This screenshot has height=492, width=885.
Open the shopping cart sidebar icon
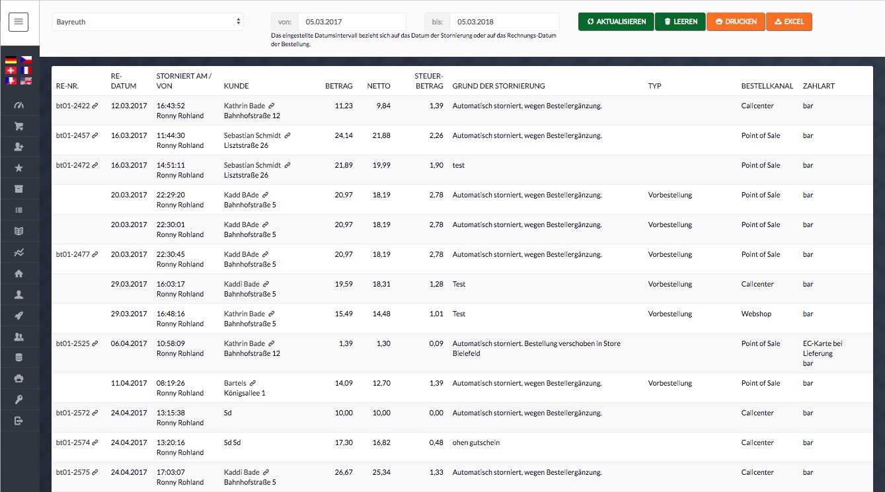(x=19, y=127)
